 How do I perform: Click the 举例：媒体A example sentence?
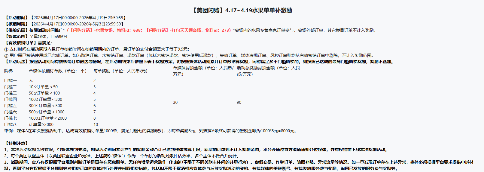[150, 131]
